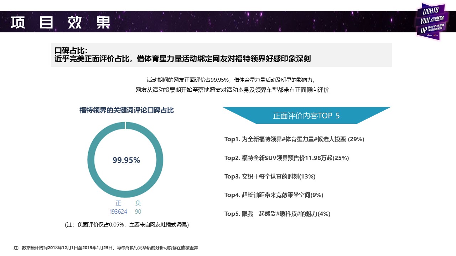
Task: Click the note about 负面评价仅占0.05%
Action: click(127, 225)
